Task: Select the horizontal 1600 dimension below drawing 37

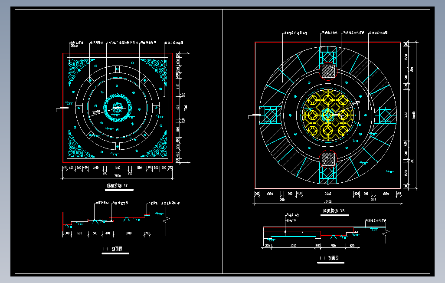Action: pyautogui.click(x=117, y=168)
